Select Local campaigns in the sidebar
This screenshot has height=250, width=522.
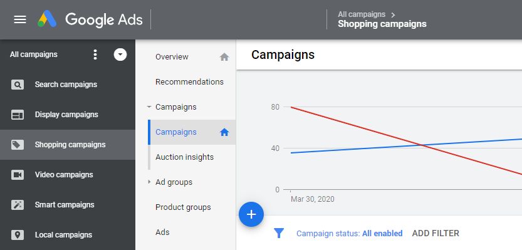tap(68, 235)
